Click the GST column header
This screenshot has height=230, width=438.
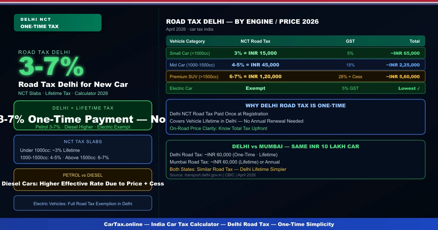click(x=350, y=41)
